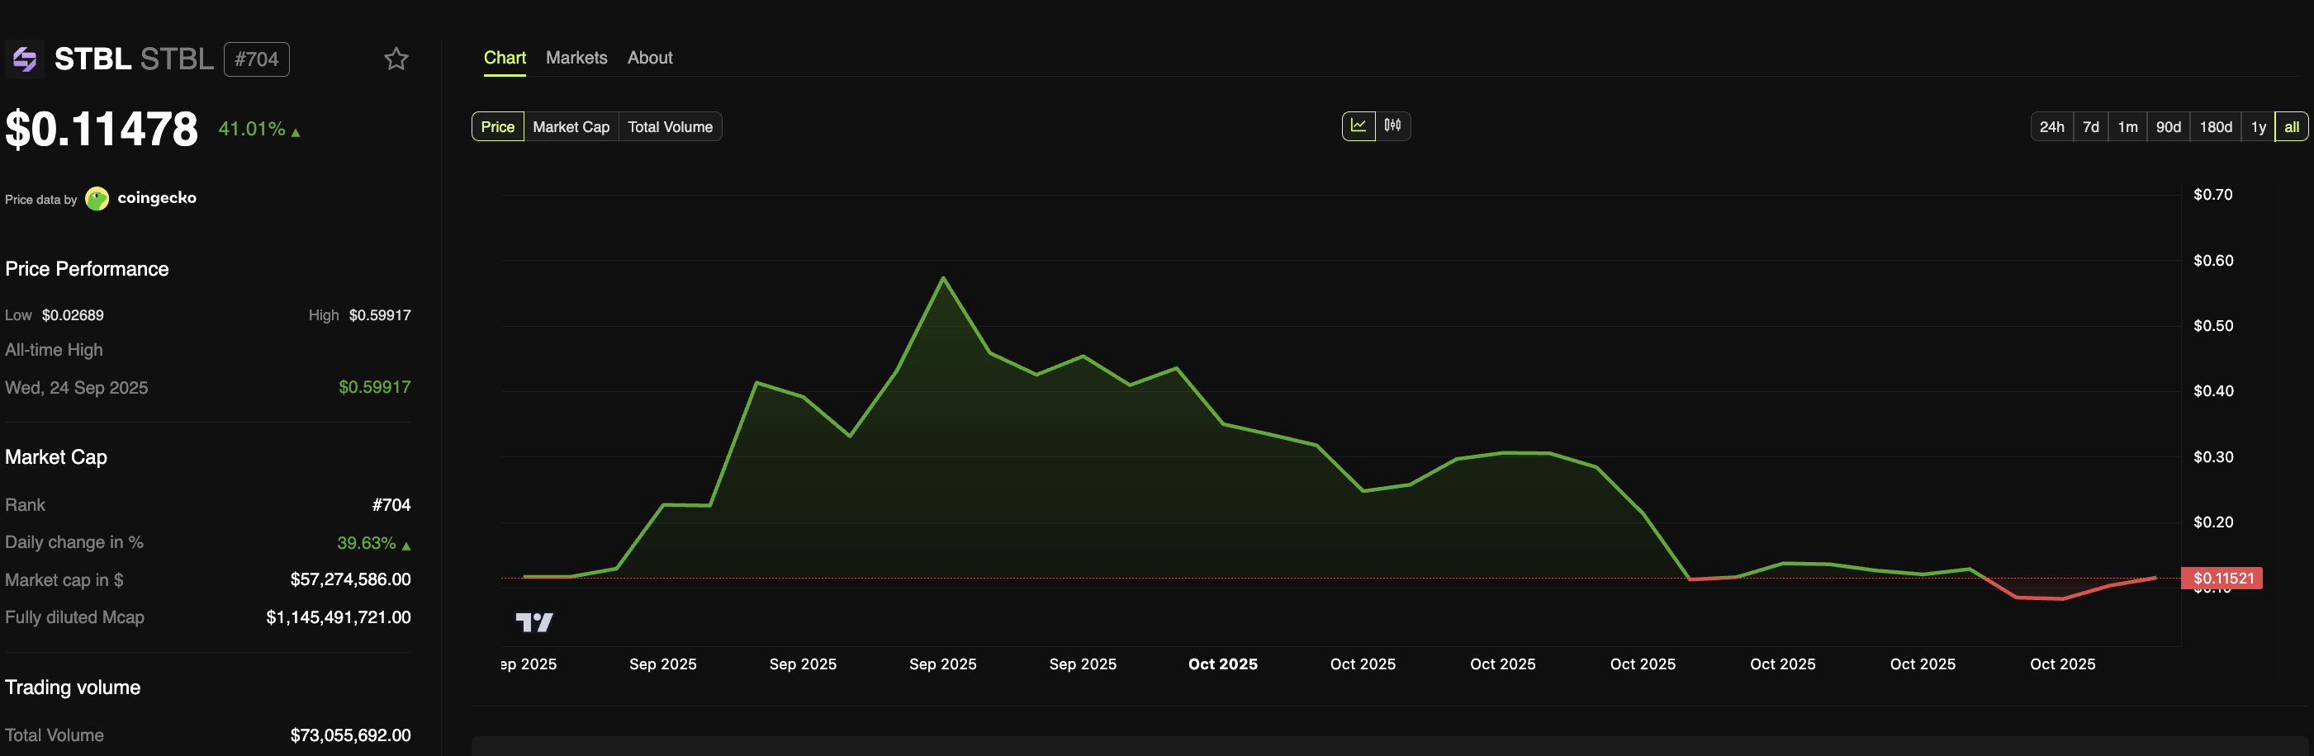
Task: Switch to candlestick chart view
Action: [1393, 126]
